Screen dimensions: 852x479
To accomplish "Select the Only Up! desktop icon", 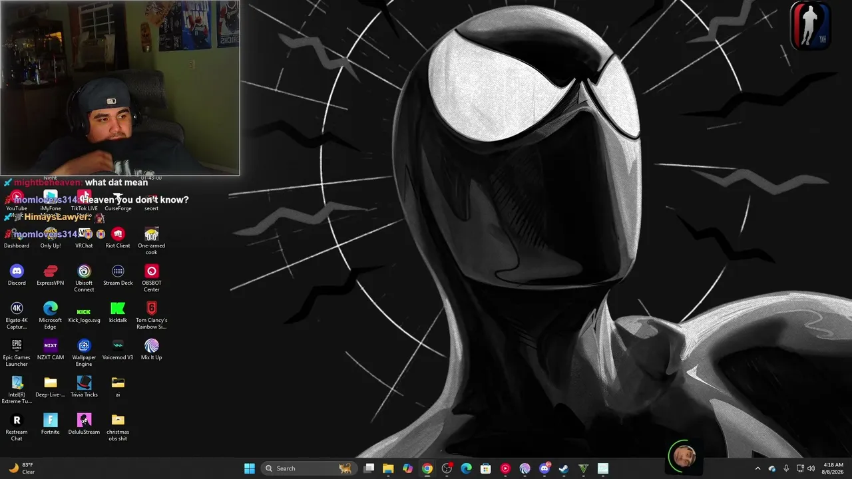I will coord(51,238).
